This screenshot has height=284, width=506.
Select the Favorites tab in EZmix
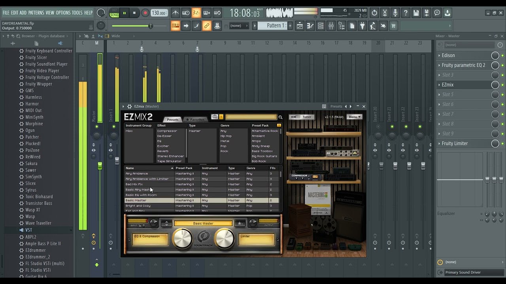pyautogui.click(x=195, y=120)
